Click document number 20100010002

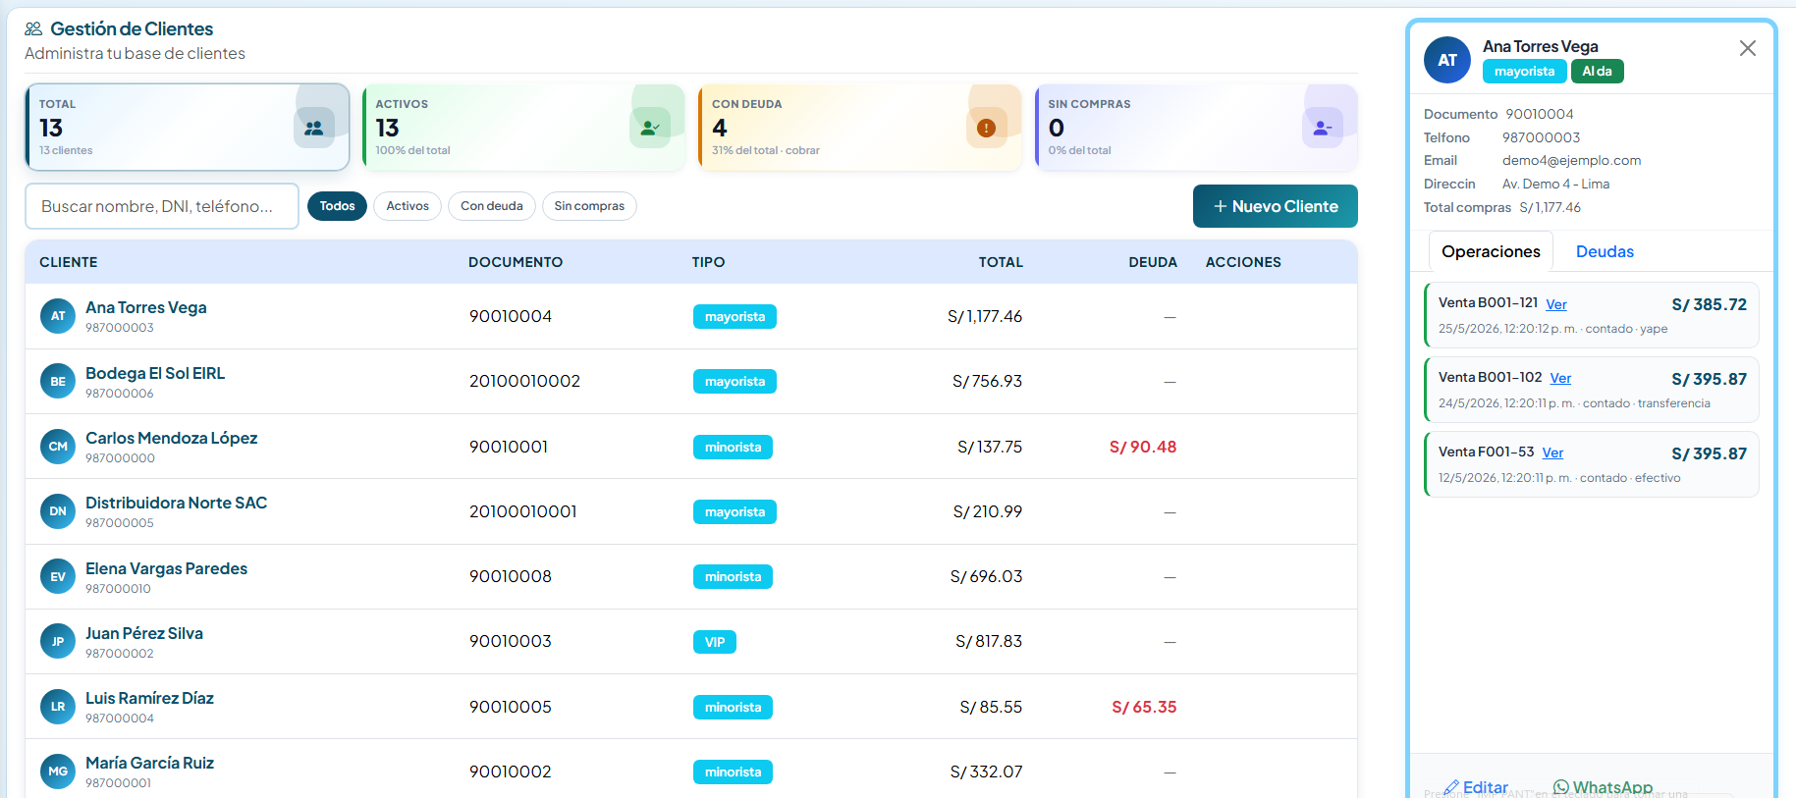point(524,381)
